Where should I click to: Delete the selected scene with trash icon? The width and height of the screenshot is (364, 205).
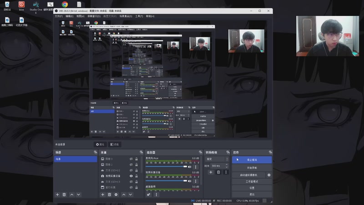click(x=64, y=195)
